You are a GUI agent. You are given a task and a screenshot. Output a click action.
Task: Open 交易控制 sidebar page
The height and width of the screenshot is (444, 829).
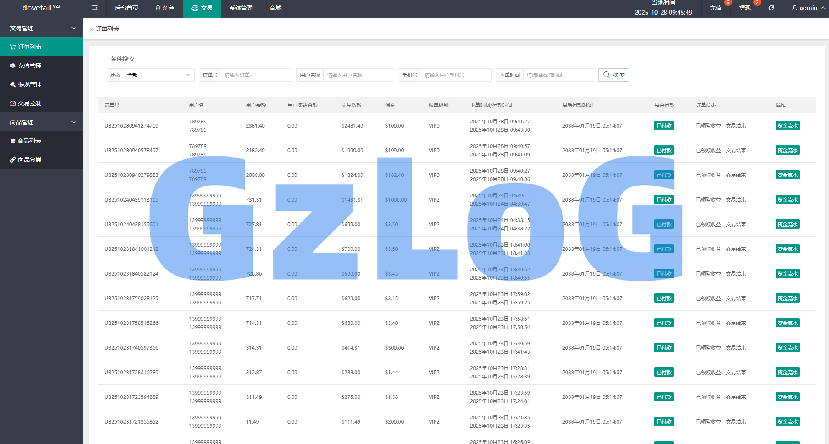[29, 103]
